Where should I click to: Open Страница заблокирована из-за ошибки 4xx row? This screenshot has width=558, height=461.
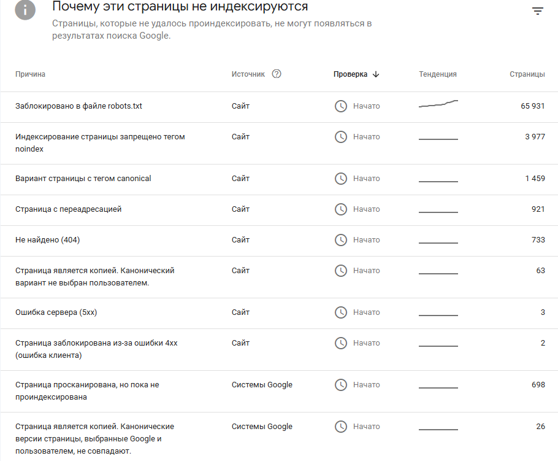click(x=279, y=349)
